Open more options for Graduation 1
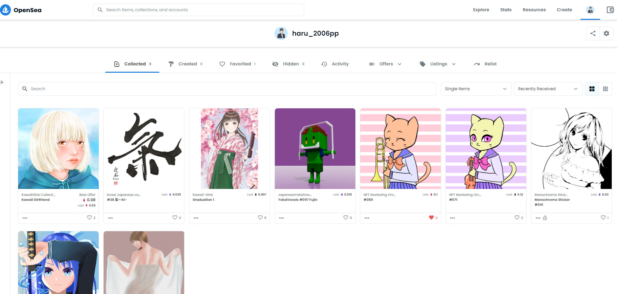The image size is (617, 294). pos(196,218)
